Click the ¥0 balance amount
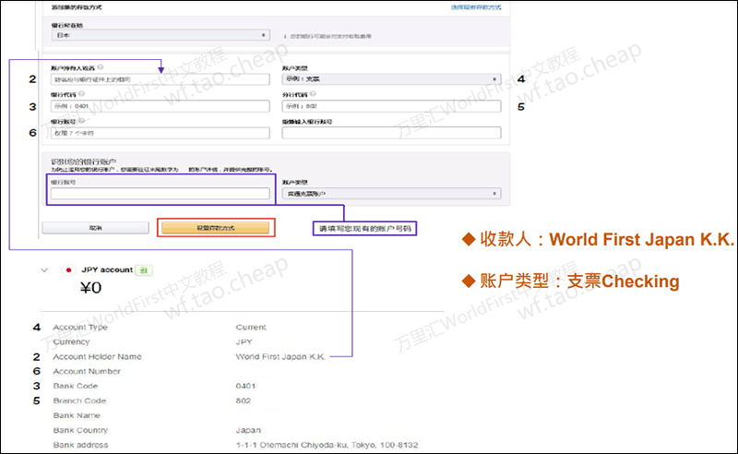 click(x=90, y=288)
